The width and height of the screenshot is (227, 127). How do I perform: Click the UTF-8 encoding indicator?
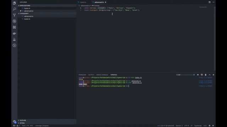tap(187, 126)
